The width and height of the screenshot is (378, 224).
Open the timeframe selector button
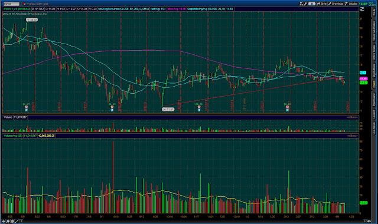[x=312, y=4]
